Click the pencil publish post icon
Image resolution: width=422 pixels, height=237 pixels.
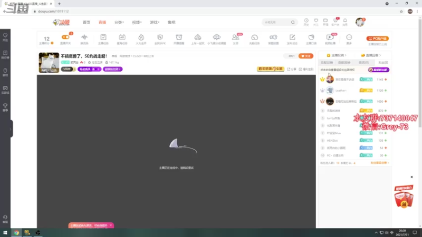click(x=292, y=37)
